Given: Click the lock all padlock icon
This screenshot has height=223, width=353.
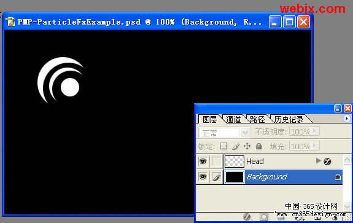Looking at the screenshot, I should [259, 146].
